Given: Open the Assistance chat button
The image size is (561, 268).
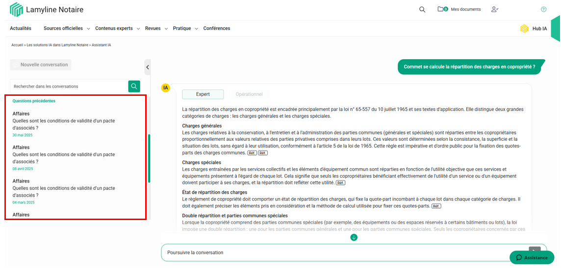Looking at the screenshot, I should pyautogui.click(x=532, y=257).
